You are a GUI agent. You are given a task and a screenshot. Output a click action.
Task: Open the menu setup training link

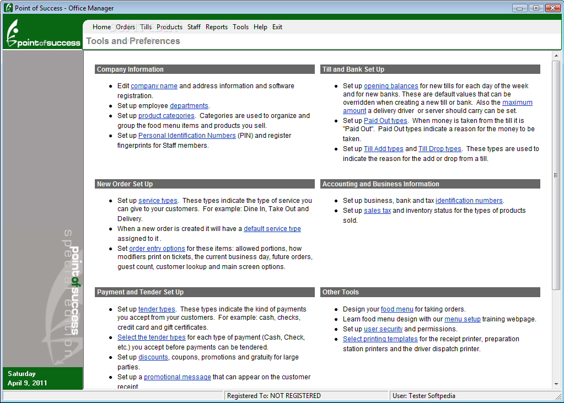point(463,319)
